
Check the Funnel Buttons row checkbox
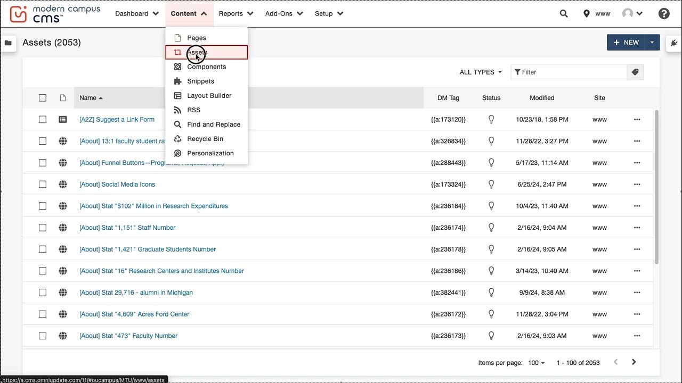(43, 163)
